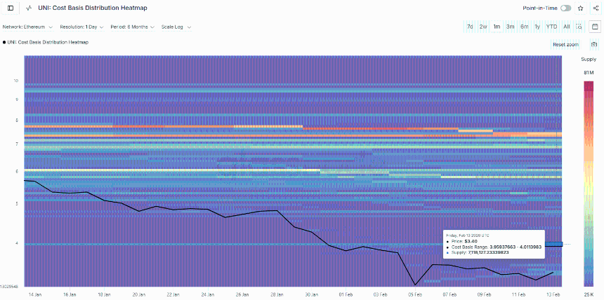
Task: Change the Scale Log dropdown
Action: coord(176,27)
